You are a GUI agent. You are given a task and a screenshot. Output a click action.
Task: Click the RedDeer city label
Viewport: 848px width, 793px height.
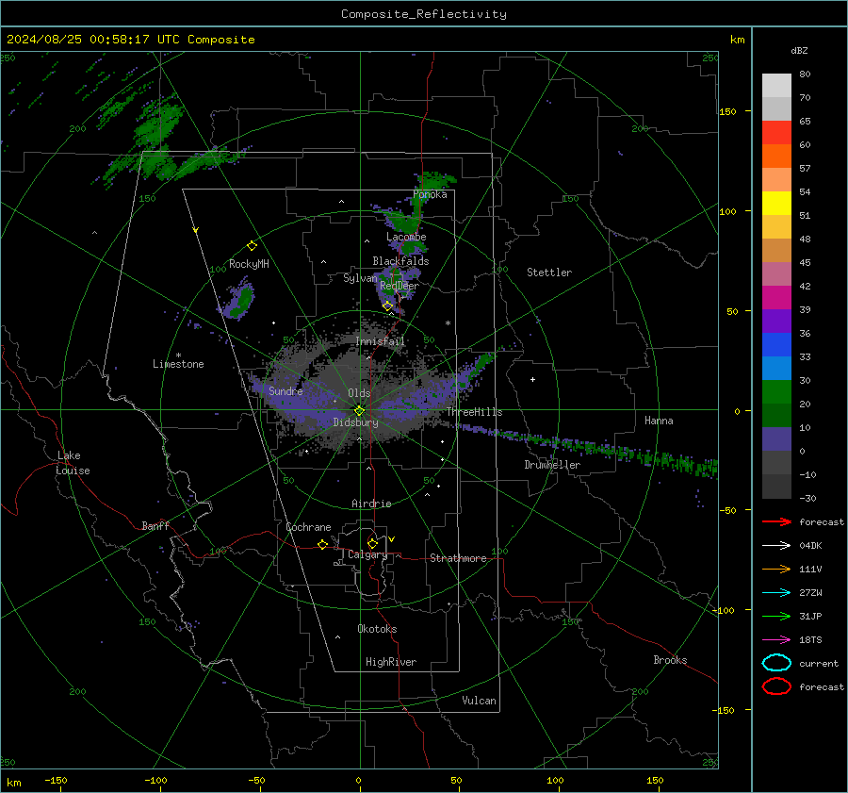(x=400, y=286)
